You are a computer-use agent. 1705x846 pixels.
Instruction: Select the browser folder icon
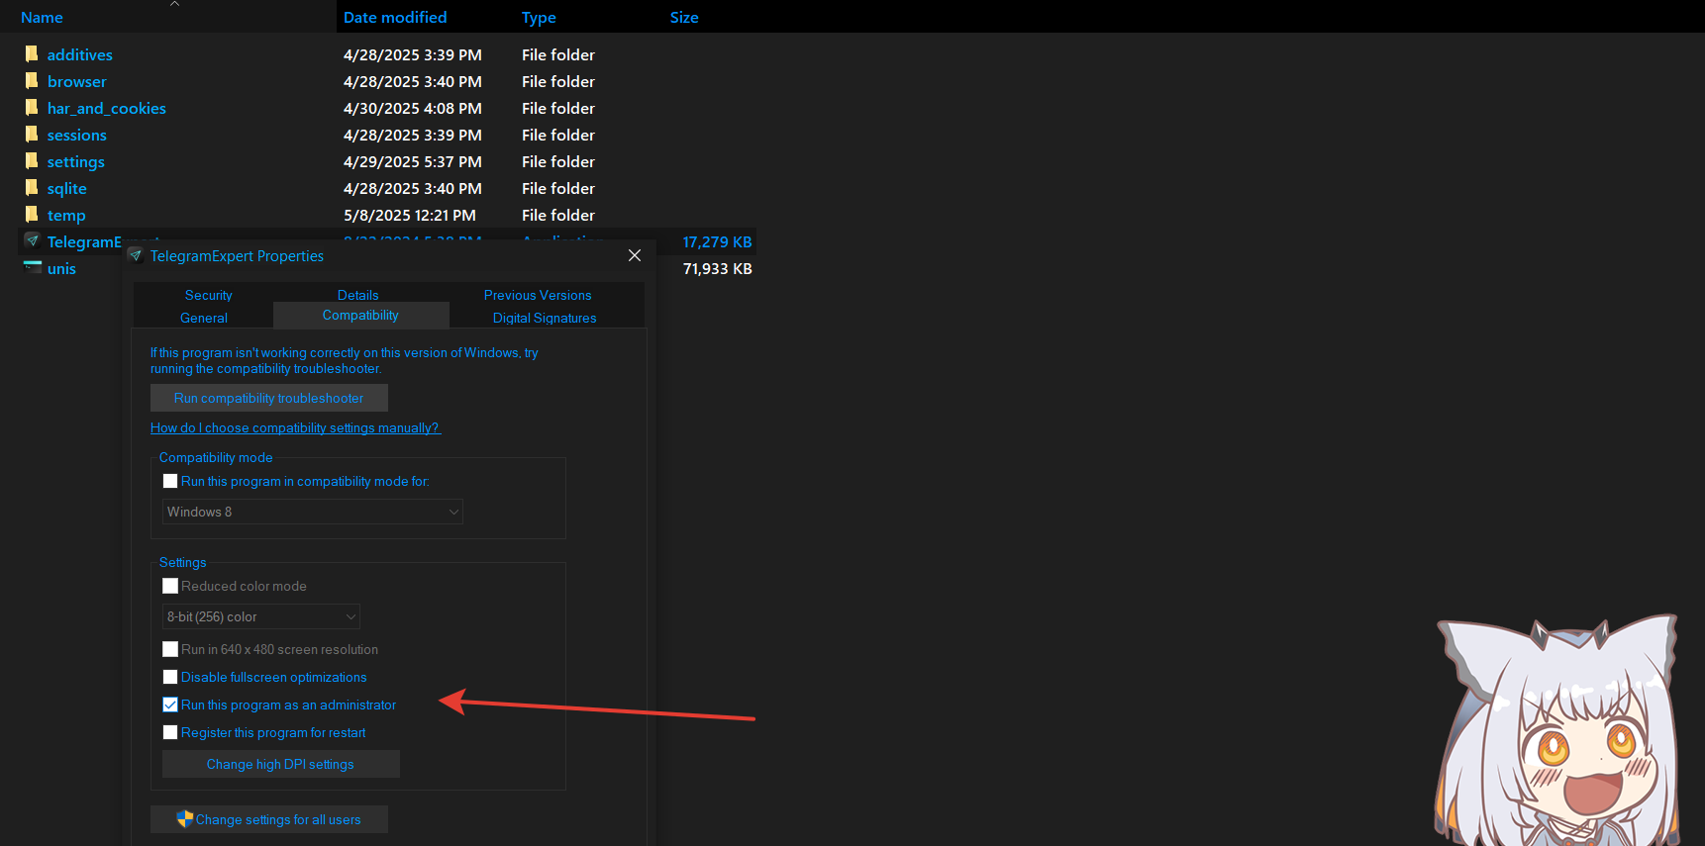click(x=32, y=81)
